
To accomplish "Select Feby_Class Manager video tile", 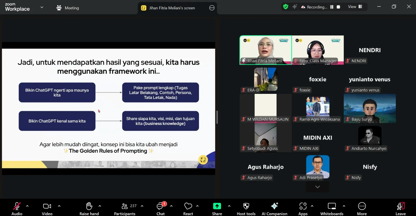I will point(318,50).
